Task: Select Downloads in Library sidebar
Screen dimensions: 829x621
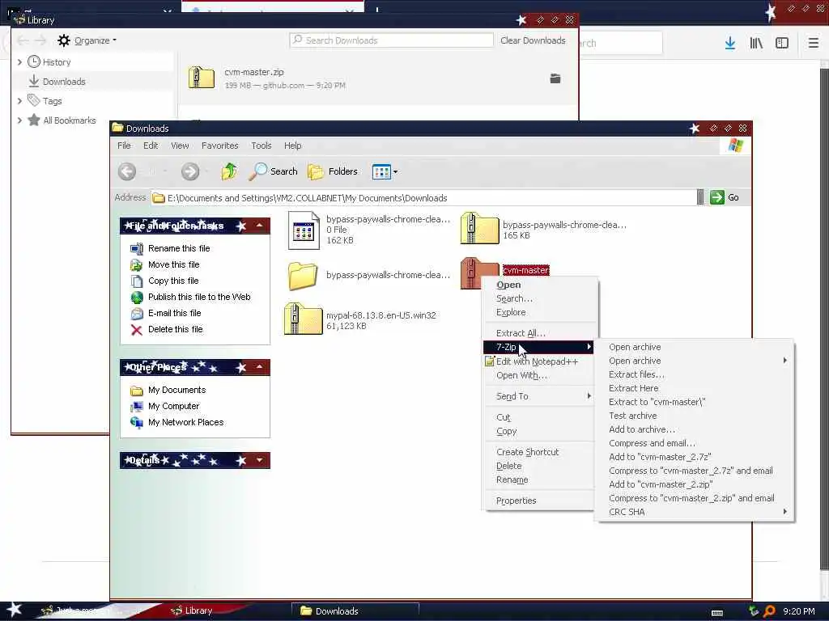Action: coord(63,82)
